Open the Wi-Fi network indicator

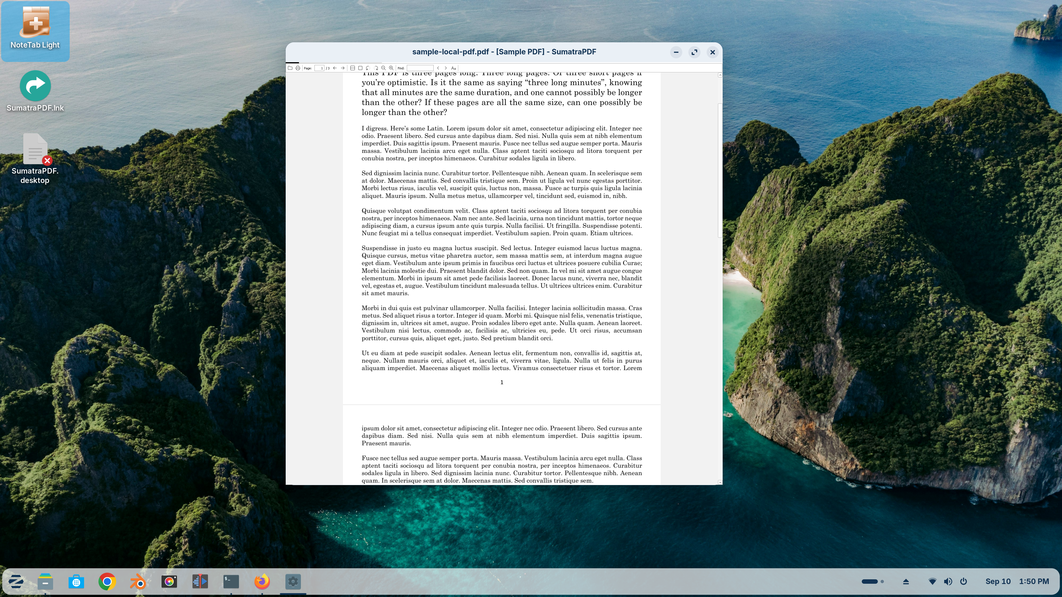[x=932, y=581]
